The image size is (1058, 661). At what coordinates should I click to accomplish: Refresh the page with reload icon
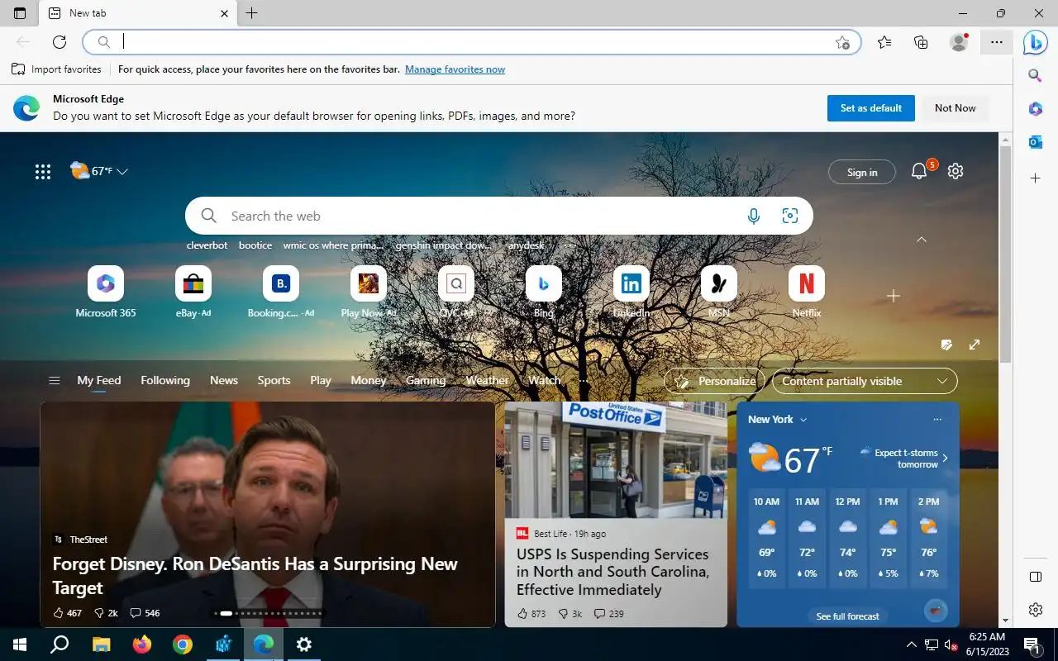pos(60,42)
